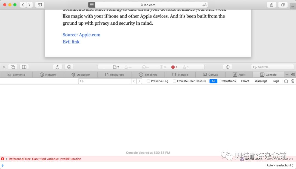Click the error count badge showing 1
296x169 pixels.
(x=174, y=67)
